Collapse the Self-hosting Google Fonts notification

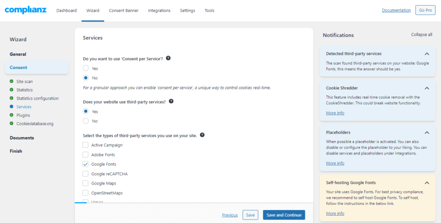tap(426, 182)
